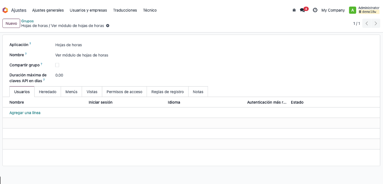This screenshot has width=383, height=184.
Task: Click the Ajustes app title
Action: (19, 10)
